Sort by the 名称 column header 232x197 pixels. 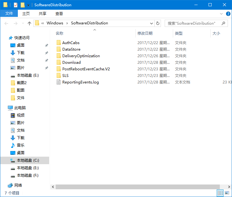coord(59,33)
